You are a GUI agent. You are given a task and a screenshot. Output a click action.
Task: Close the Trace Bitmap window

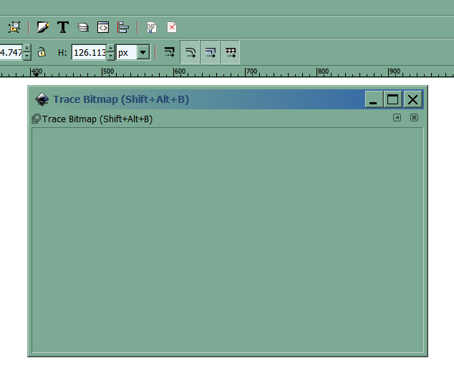412,99
